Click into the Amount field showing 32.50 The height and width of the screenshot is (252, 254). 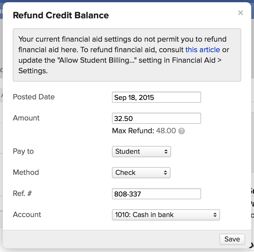[x=157, y=118]
